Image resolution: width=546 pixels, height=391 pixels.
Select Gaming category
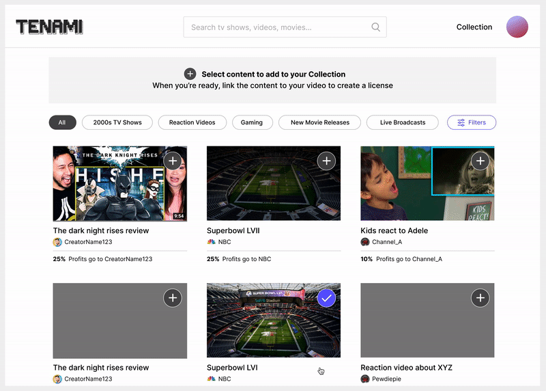click(x=251, y=122)
